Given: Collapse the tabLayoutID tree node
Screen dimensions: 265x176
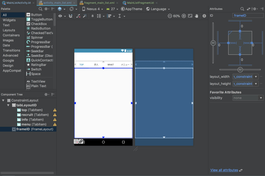Looking at the screenshot, I should tap(8, 105).
